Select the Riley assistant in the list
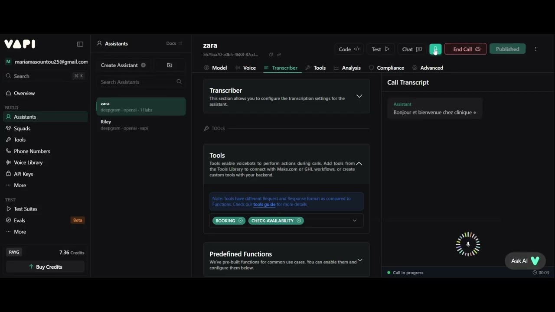The image size is (555, 312). coord(141,125)
